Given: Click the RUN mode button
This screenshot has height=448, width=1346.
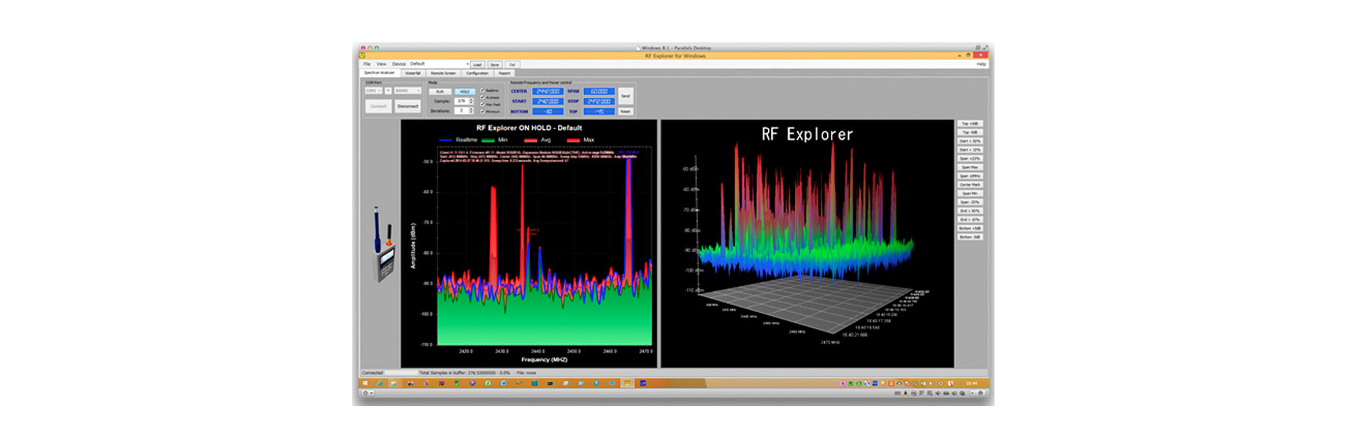Looking at the screenshot, I should pyautogui.click(x=440, y=91).
